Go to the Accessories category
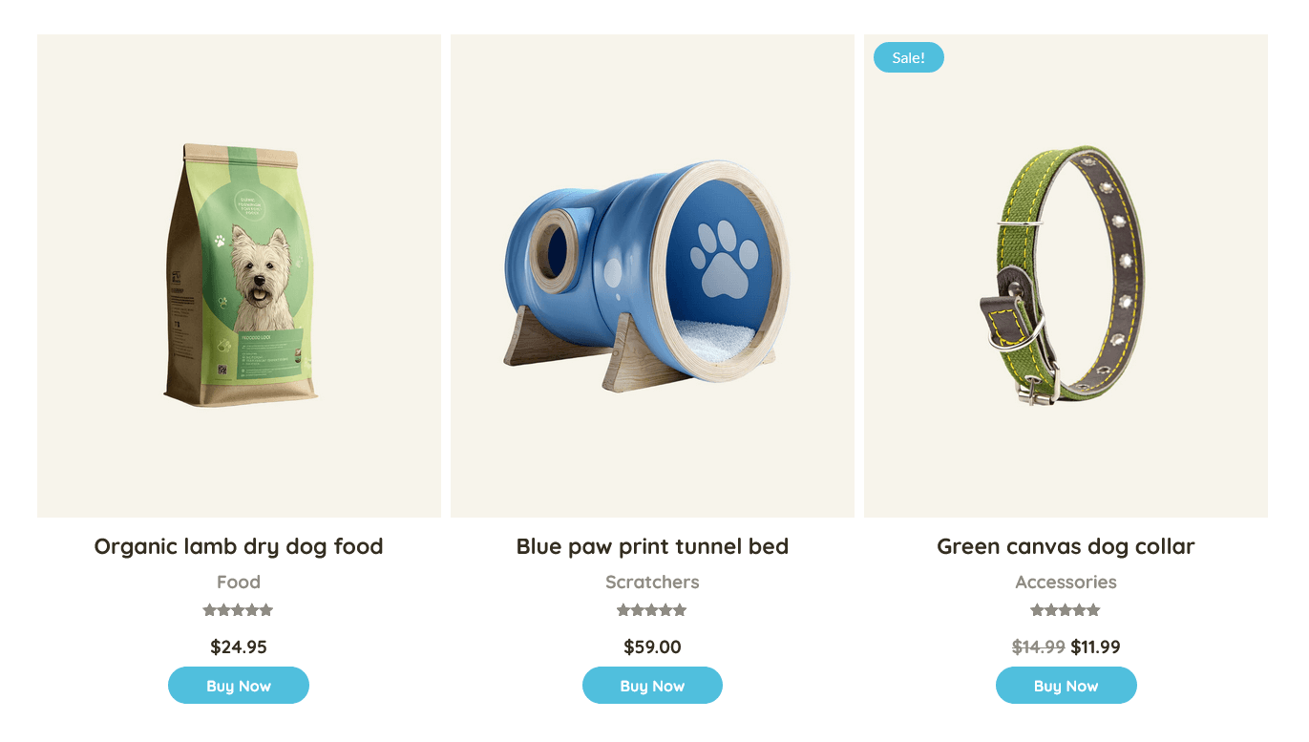Image resolution: width=1309 pixels, height=742 pixels. click(1066, 582)
